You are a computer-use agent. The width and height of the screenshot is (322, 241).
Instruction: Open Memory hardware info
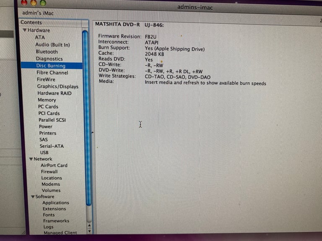coord(47,100)
